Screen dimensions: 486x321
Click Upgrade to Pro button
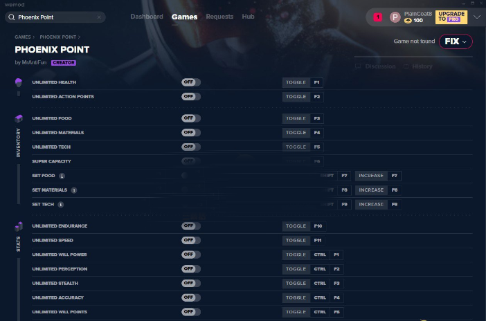pos(451,17)
